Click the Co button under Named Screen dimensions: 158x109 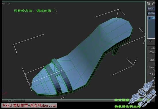coord(154,70)
